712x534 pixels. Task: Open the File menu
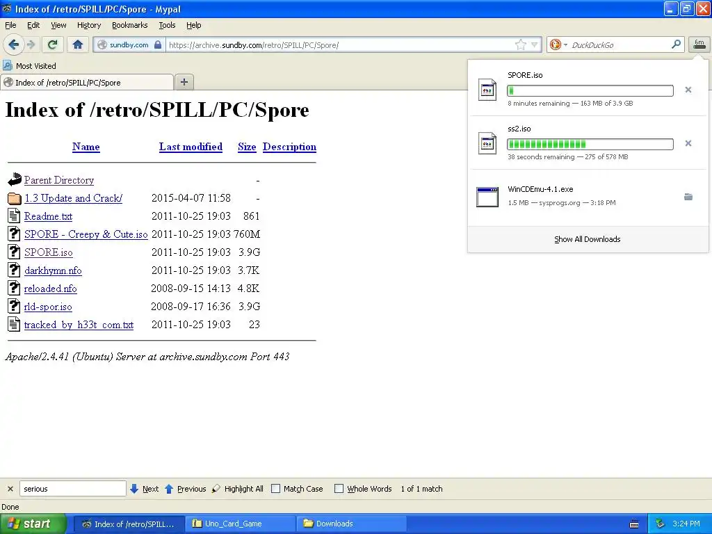click(10, 25)
